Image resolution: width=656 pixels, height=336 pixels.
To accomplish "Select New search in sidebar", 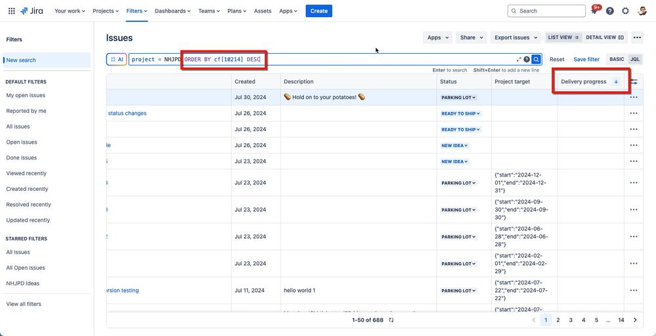I will coord(47,60).
